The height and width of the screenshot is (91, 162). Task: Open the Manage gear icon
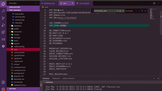click(3, 89)
